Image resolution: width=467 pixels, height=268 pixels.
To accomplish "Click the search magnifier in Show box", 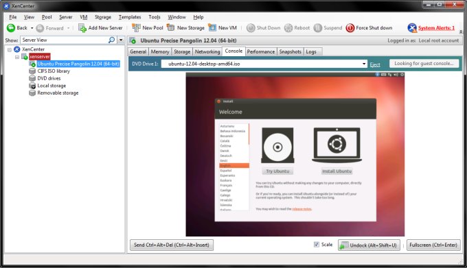I will tap(111, 40).
